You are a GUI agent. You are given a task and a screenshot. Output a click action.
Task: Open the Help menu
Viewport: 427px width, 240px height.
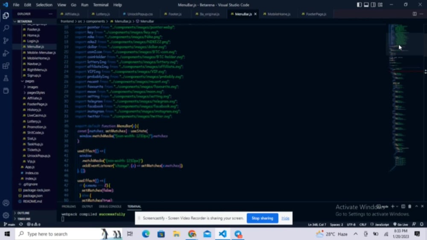pyautogui.click(x=117, y=5)
